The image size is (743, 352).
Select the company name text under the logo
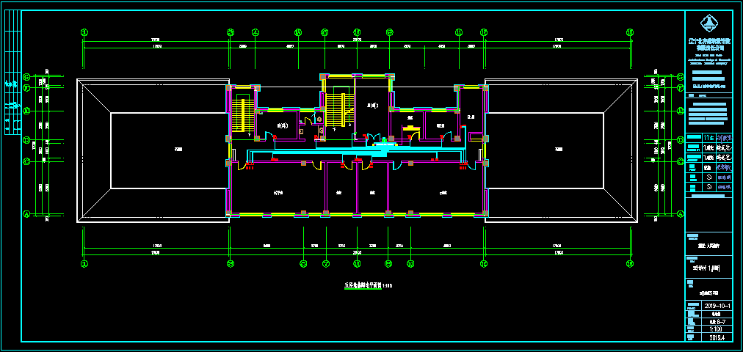(x=710, y=40)
